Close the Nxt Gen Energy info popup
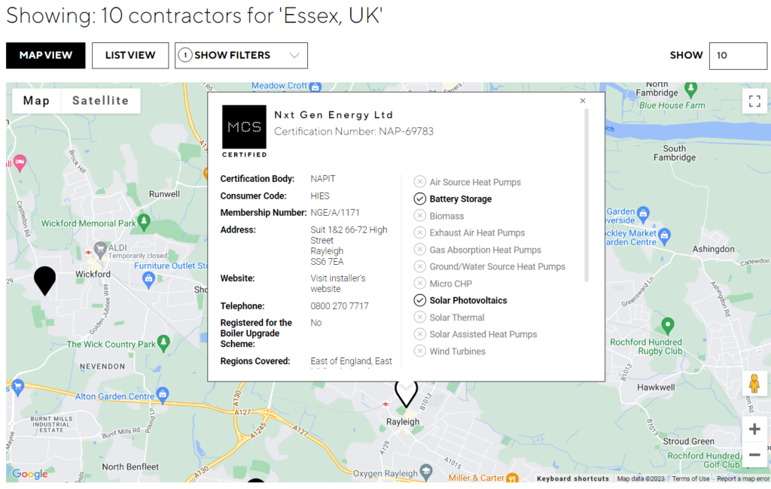 [x=583, y=101]
